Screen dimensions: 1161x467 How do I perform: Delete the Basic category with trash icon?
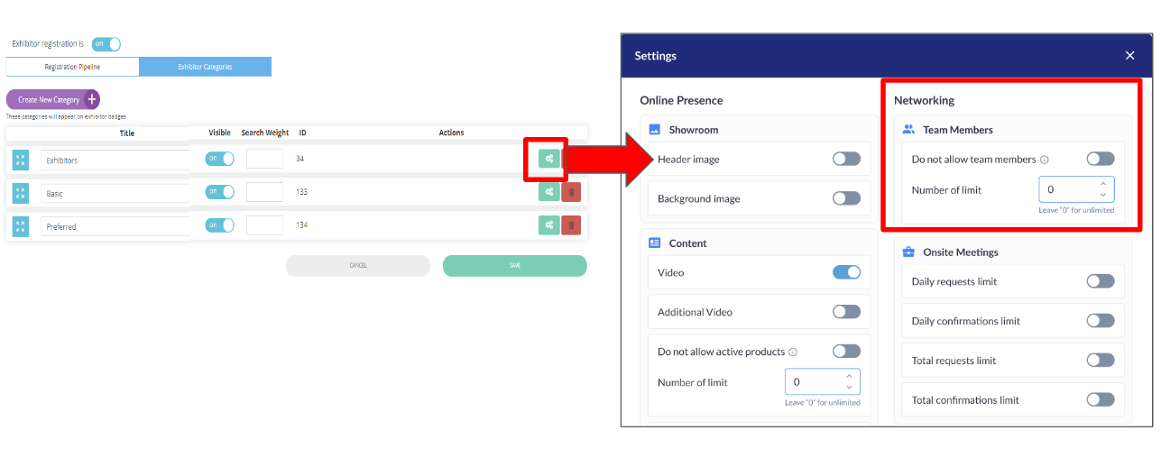(x=571, y=192)
